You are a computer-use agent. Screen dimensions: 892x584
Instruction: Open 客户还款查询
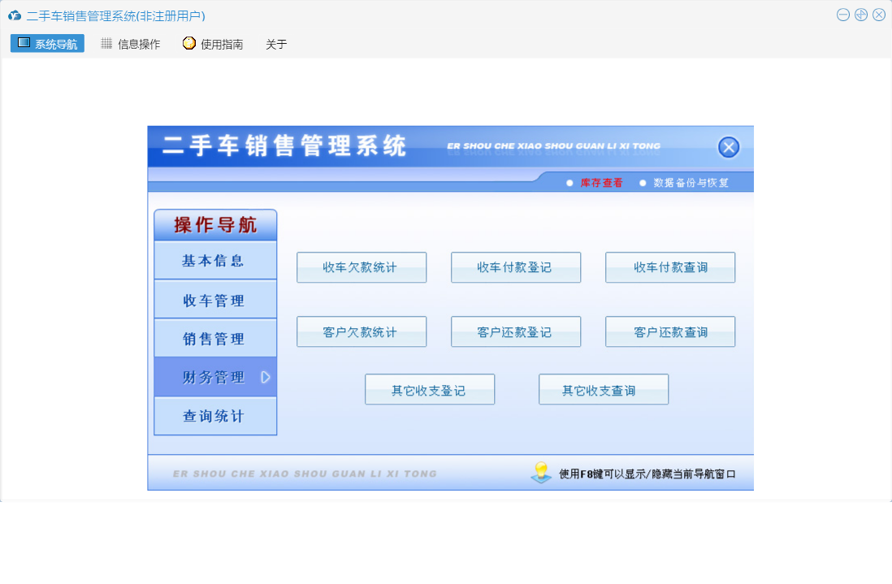point(670,331)
